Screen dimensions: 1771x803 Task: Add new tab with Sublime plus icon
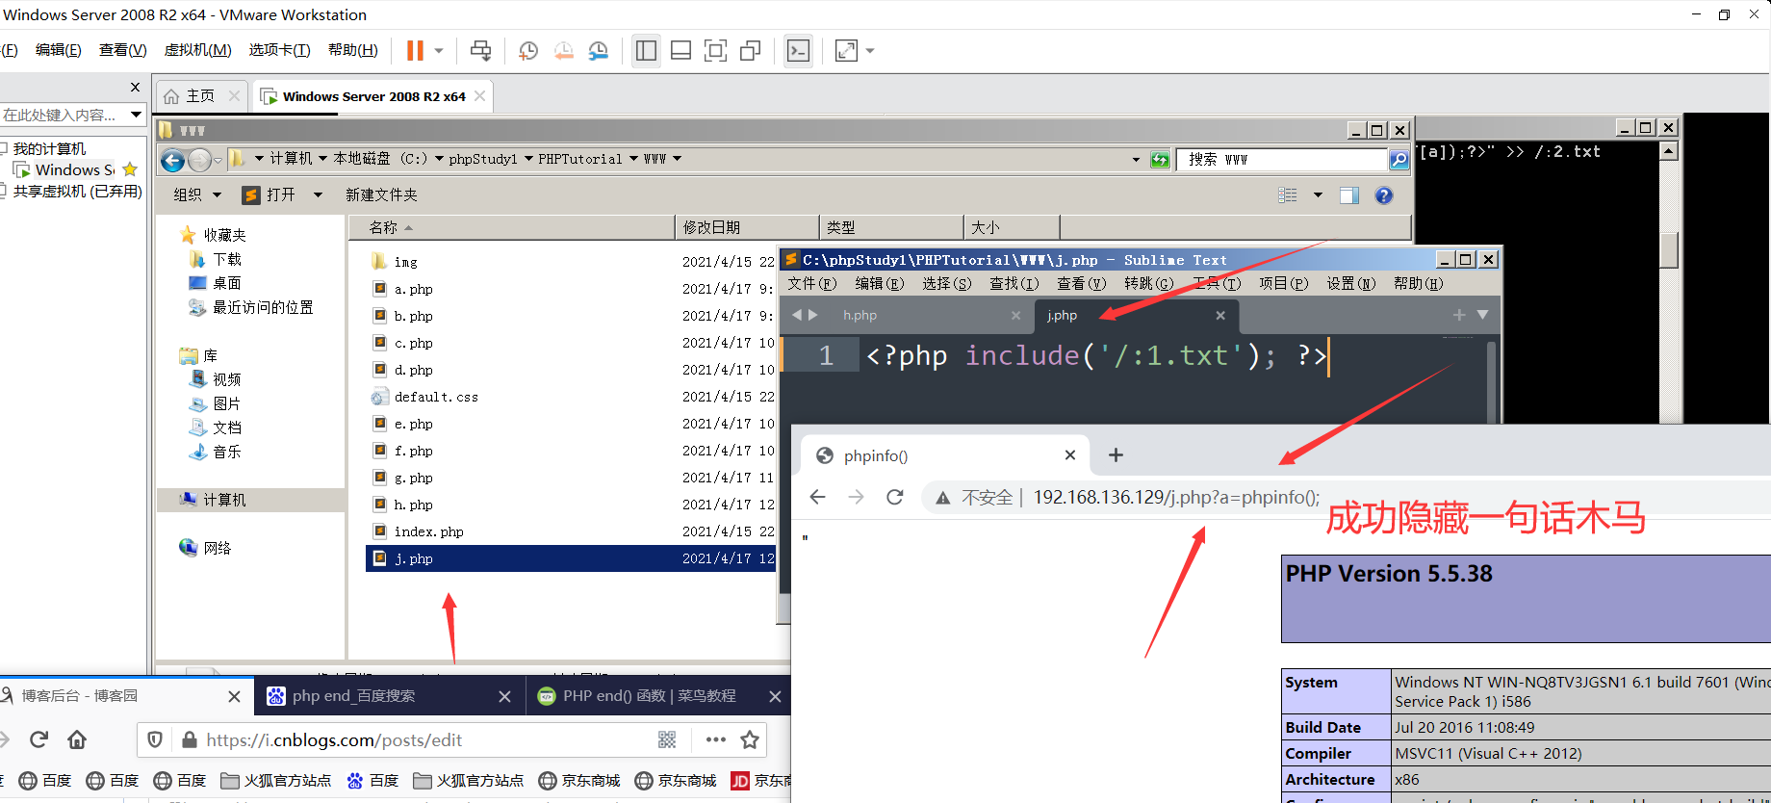click(1459, 315)
